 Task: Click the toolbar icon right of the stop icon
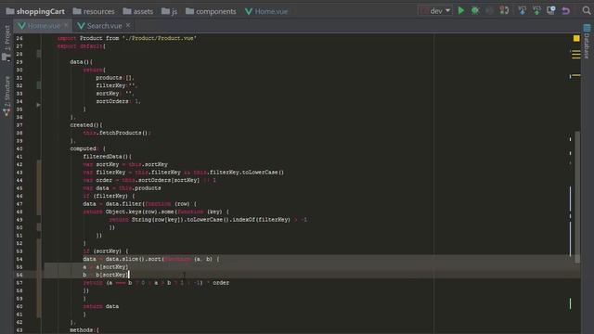(x=504, y=10)
